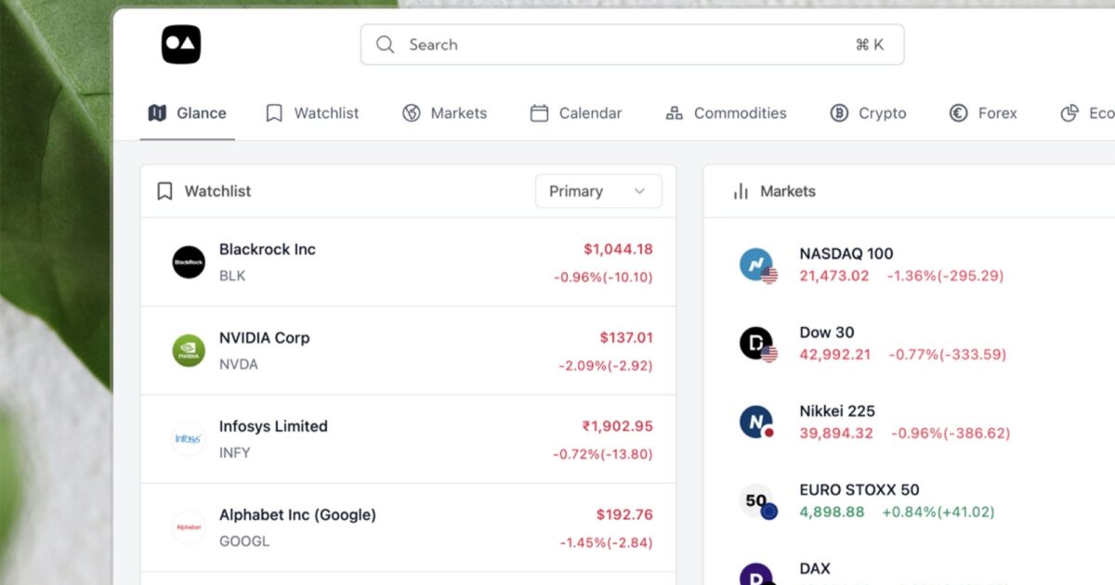Click the Commodities tab icon
The image size is (1115, 585).
[675, 113]
